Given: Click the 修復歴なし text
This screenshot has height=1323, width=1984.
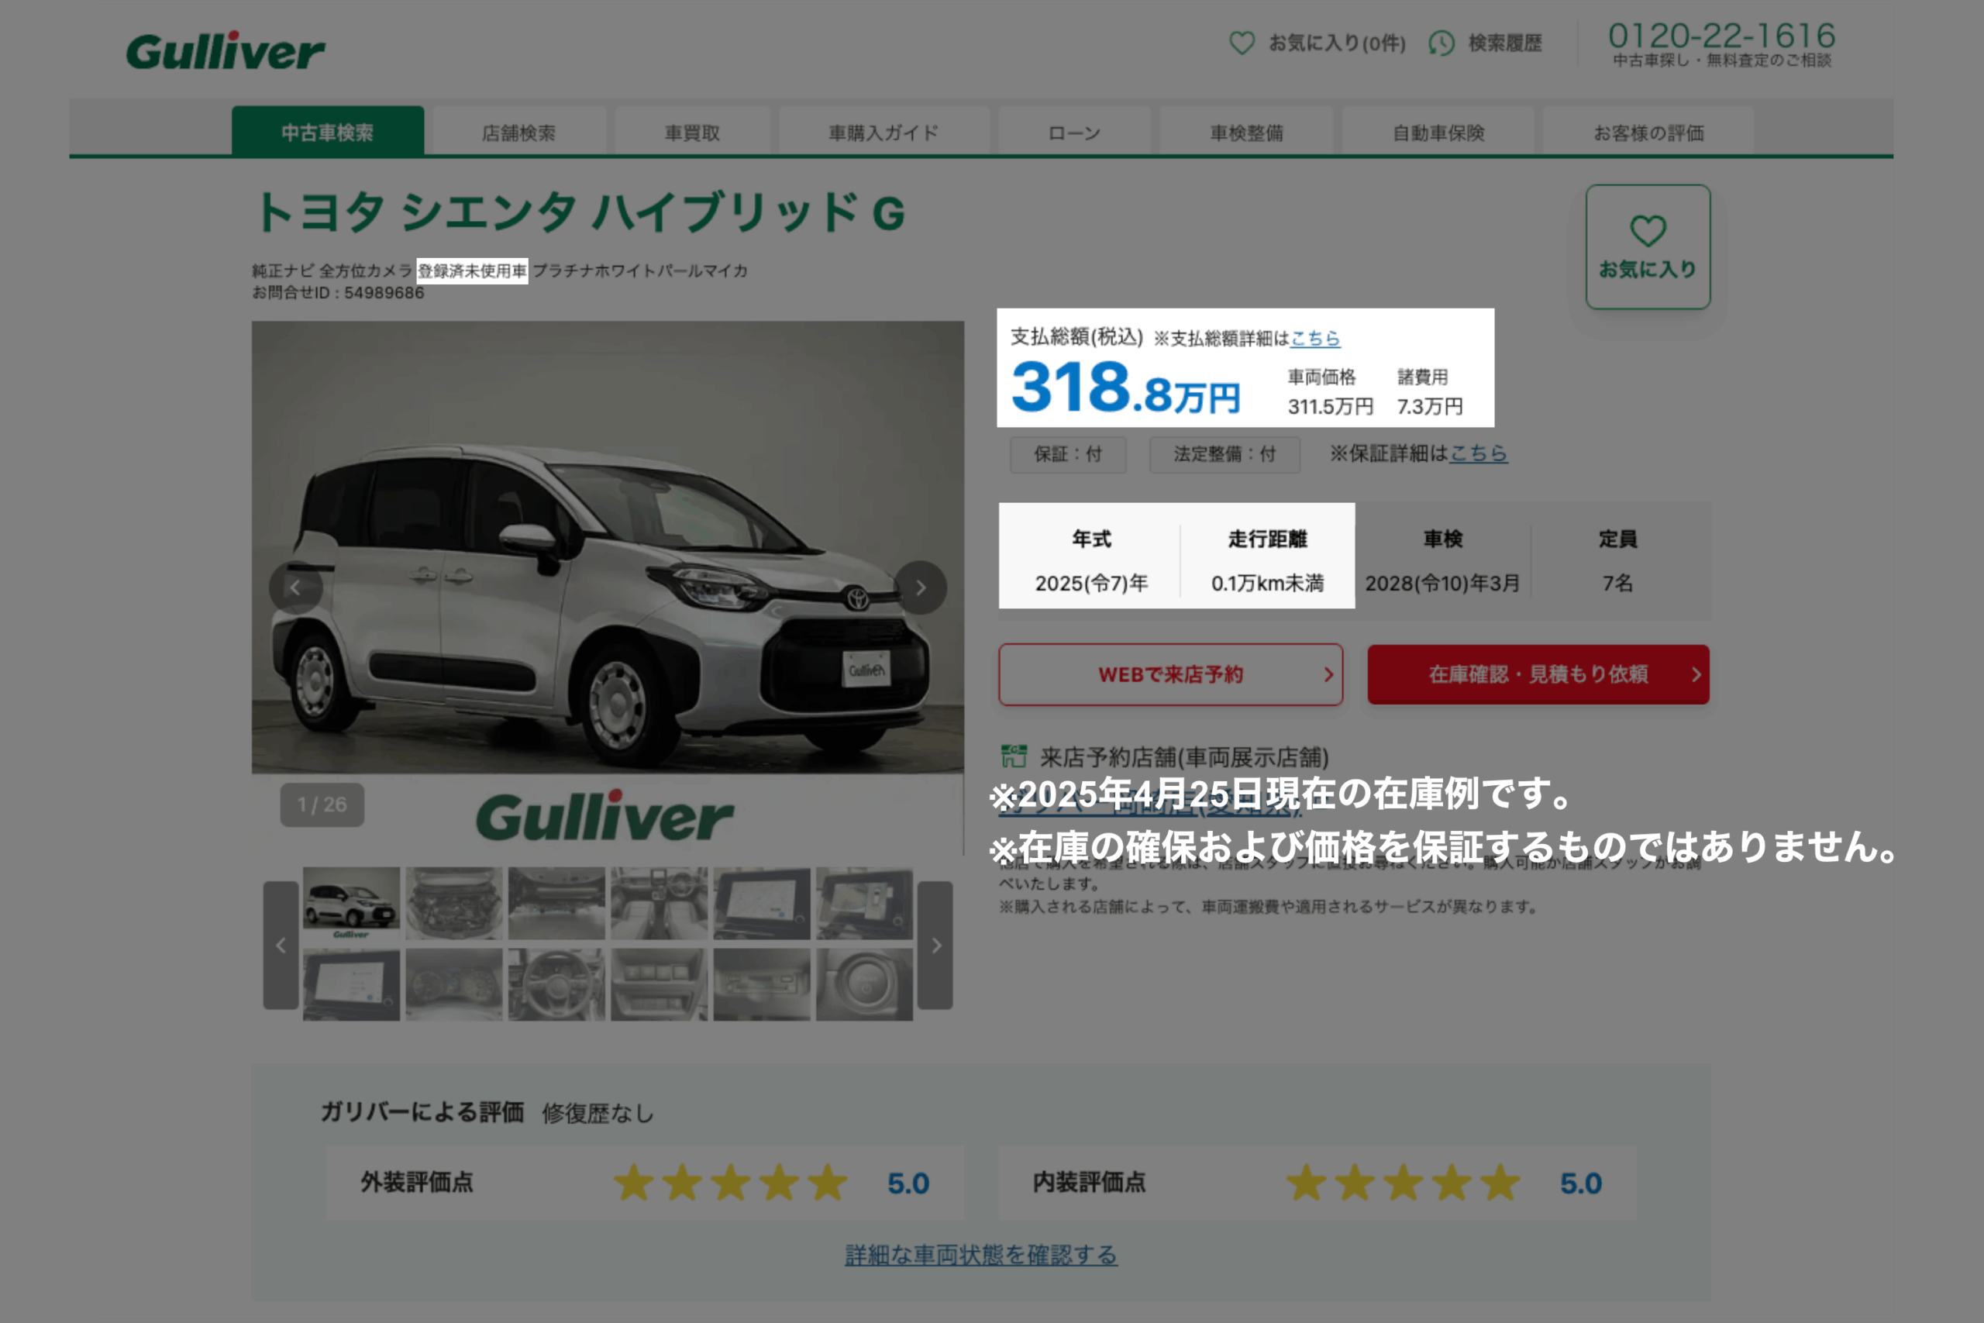Looking at the screenshot, I should coord(598,1113).
